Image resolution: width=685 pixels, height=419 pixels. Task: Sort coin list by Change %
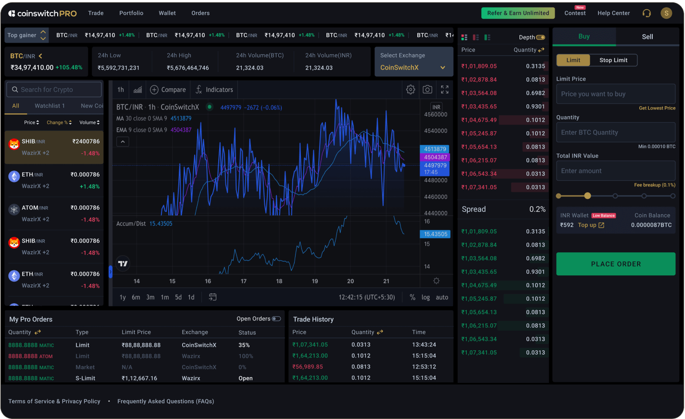[x=59, y=123]
